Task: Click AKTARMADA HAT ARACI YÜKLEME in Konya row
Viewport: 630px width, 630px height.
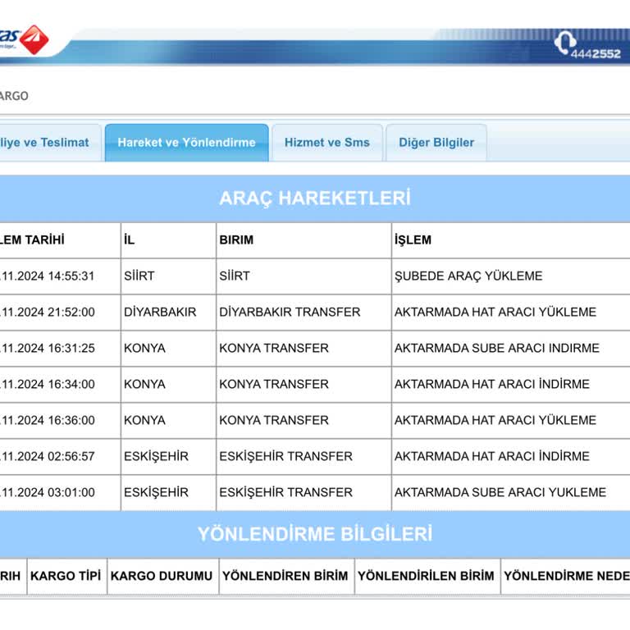Action: click(x=511, y=421)
